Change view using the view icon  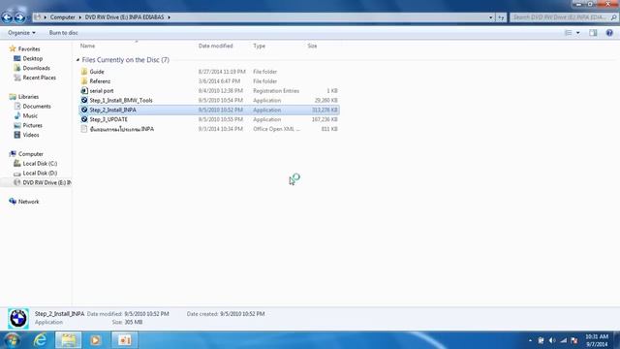pyautogui.click(x=569, y=33)
